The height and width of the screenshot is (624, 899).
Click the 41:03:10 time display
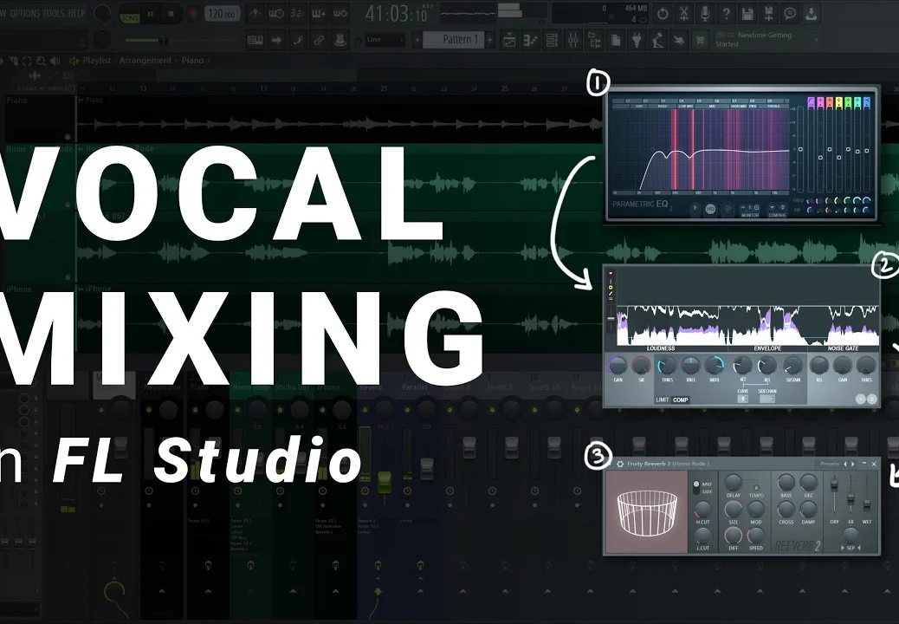tap(397, 13)
